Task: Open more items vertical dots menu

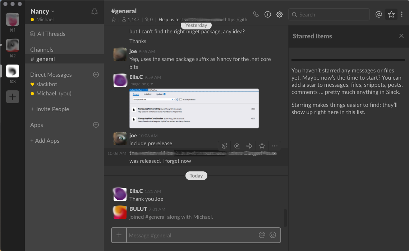Action: 402,14
